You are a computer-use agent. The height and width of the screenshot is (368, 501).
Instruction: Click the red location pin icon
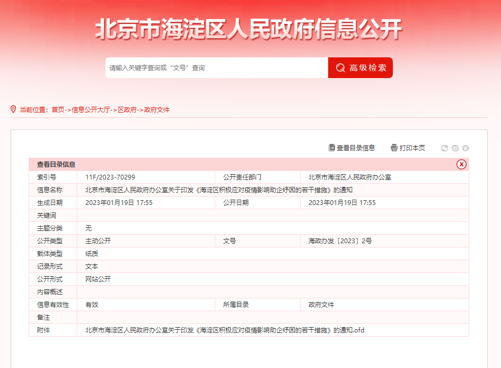click(13, 109)
